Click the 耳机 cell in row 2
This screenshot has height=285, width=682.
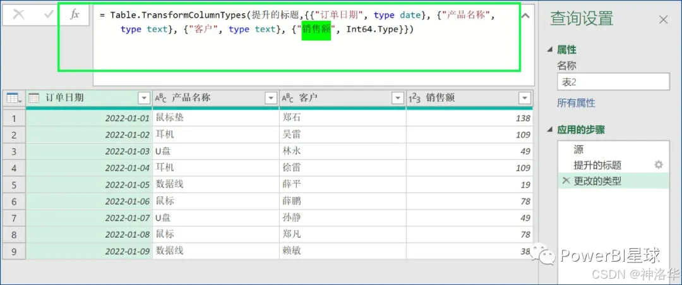pyautogui.click(x=216, y=135)
